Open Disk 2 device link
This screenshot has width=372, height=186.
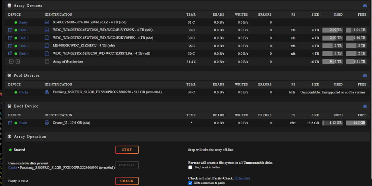click(24, 38)
